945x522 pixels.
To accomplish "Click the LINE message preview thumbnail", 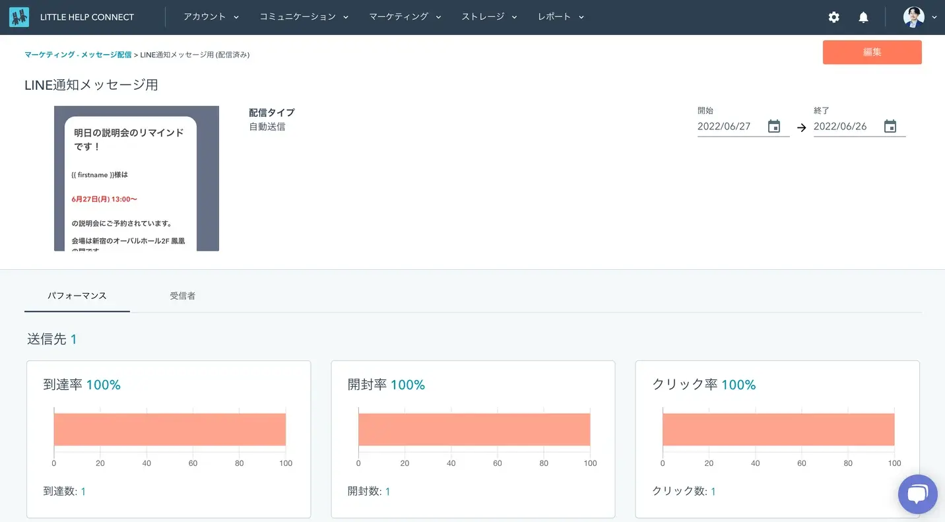I will (137, 178).
